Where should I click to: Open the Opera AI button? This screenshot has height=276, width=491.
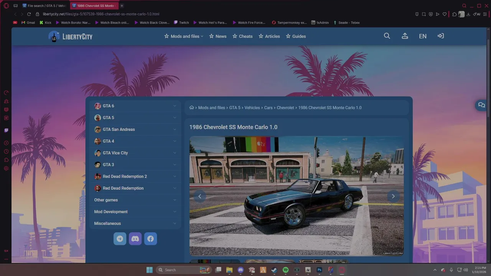pyautogui.click(x=477, y=14)
